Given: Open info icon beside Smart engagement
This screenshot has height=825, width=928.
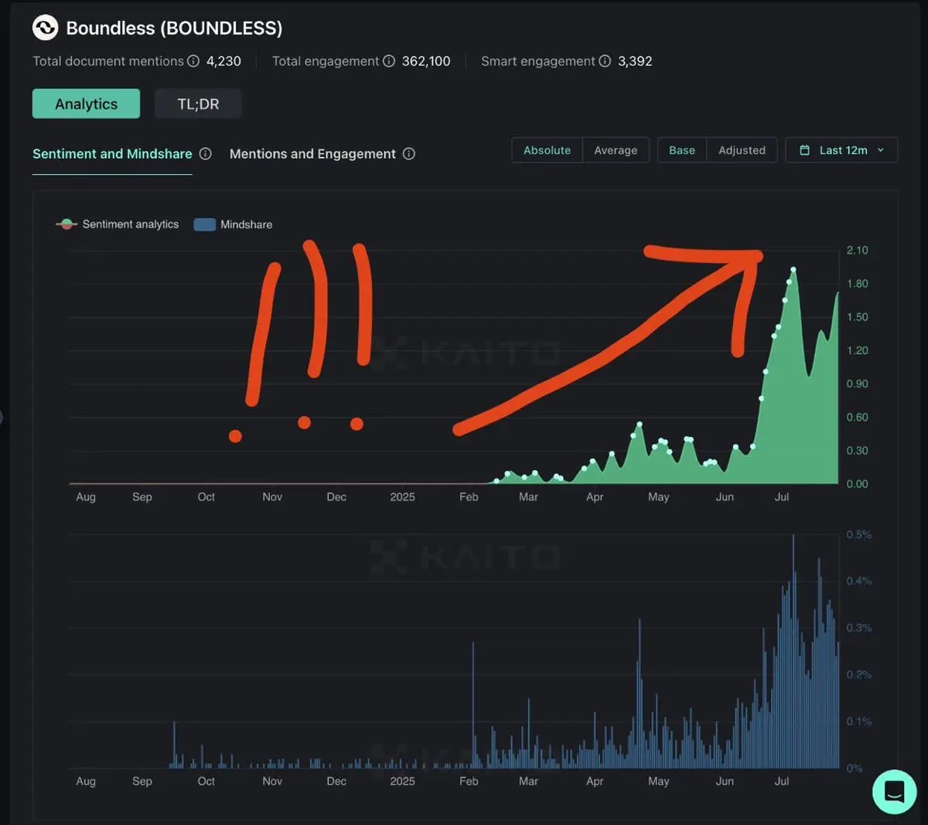Looking at the screenshot, I should (605, 61).
